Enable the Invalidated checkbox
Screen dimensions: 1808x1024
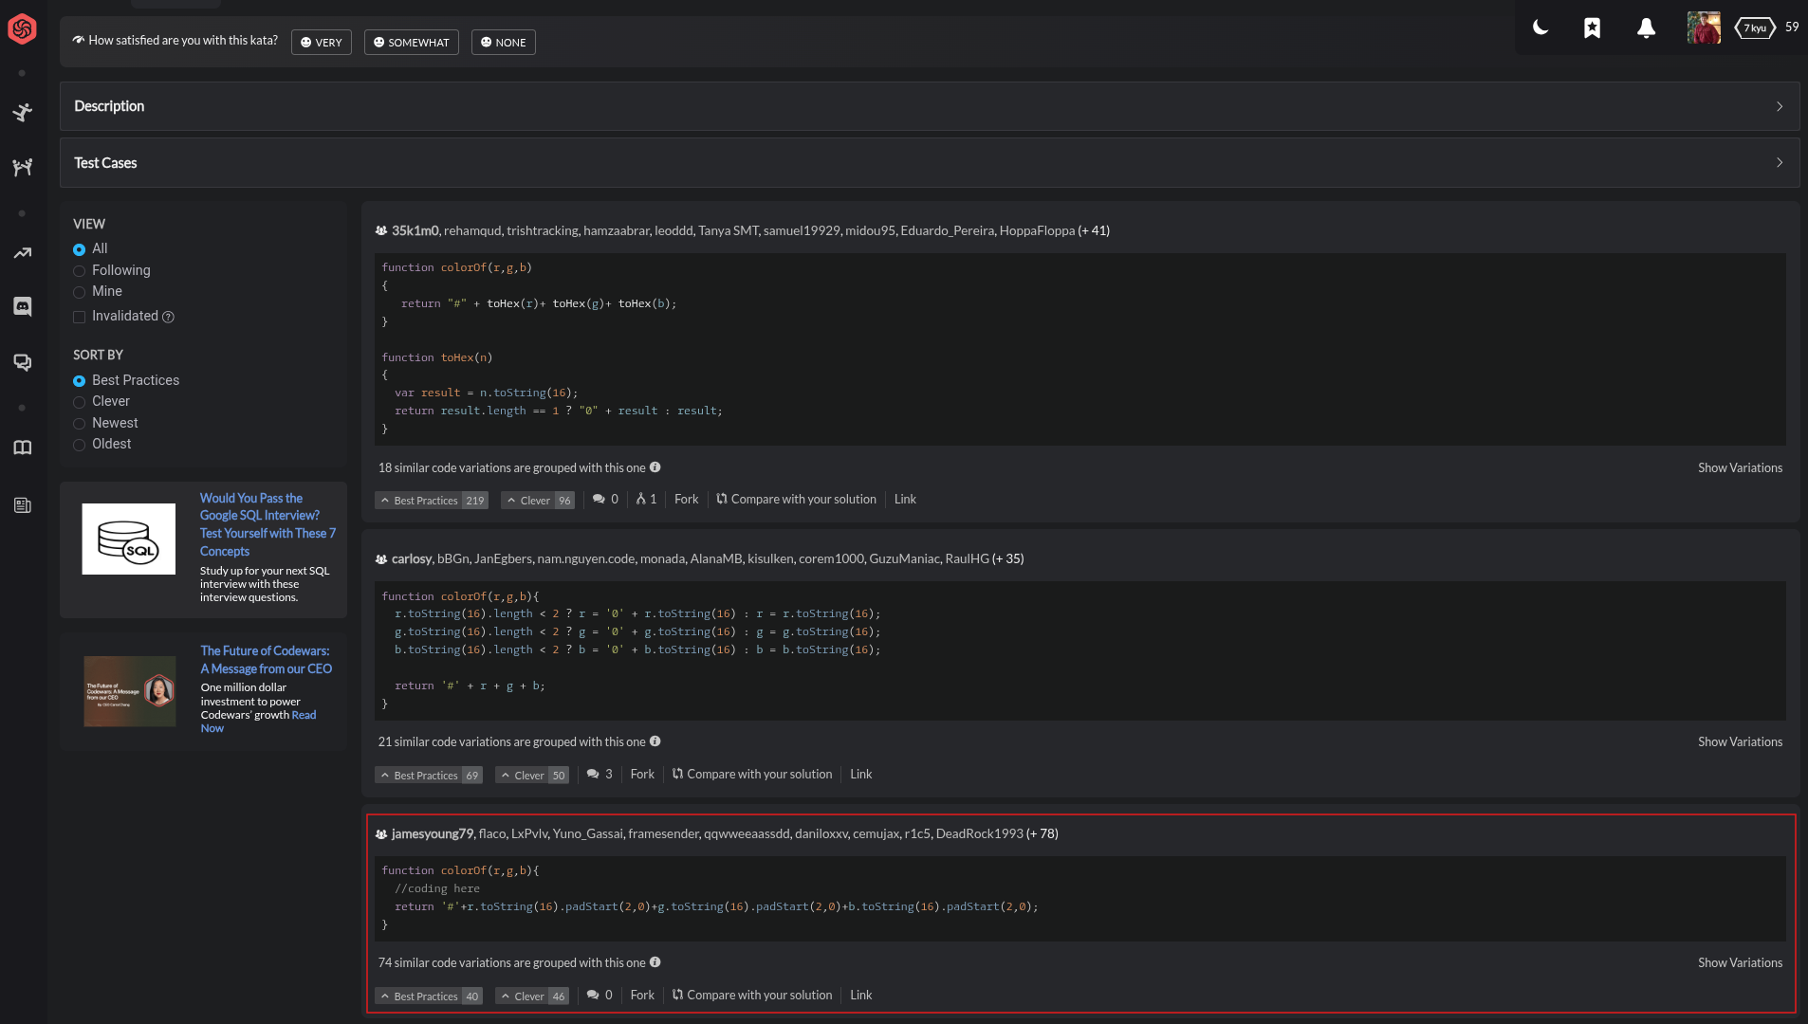[x=80, y=317]
